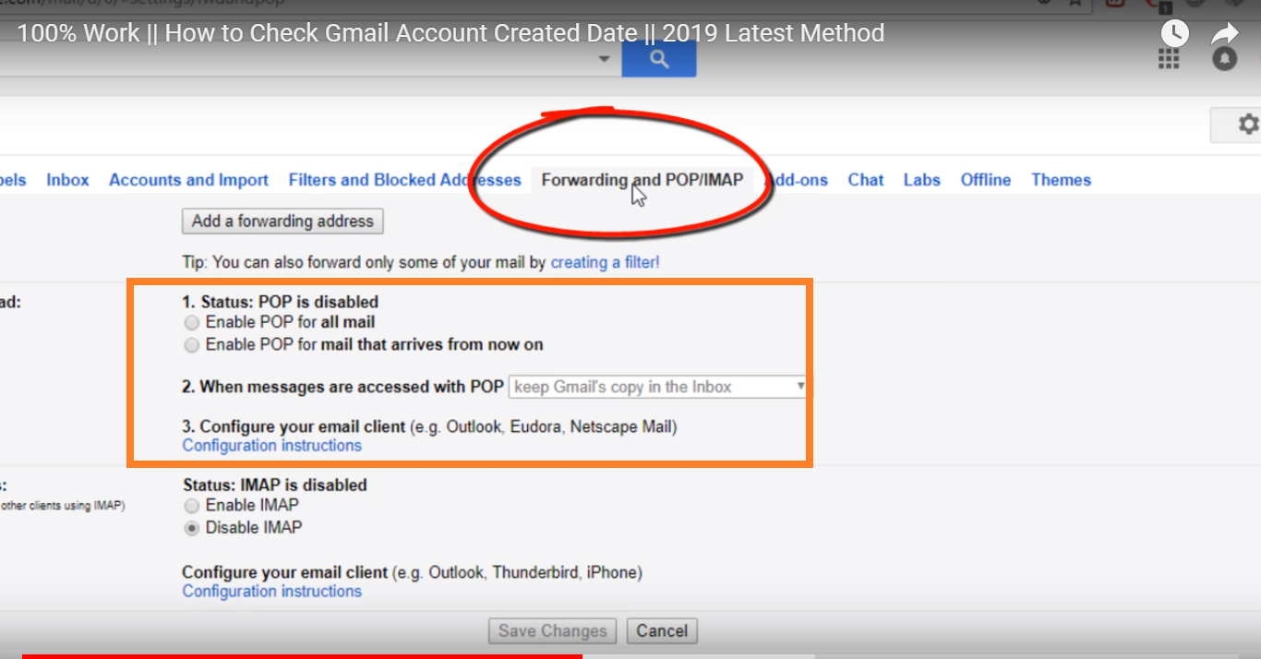Click the video title text at top
1261x659 pixels.
[450, 33]
